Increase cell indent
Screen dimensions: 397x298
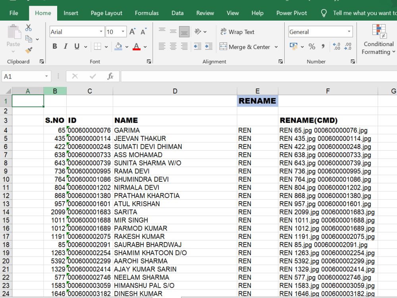point(209,46)
